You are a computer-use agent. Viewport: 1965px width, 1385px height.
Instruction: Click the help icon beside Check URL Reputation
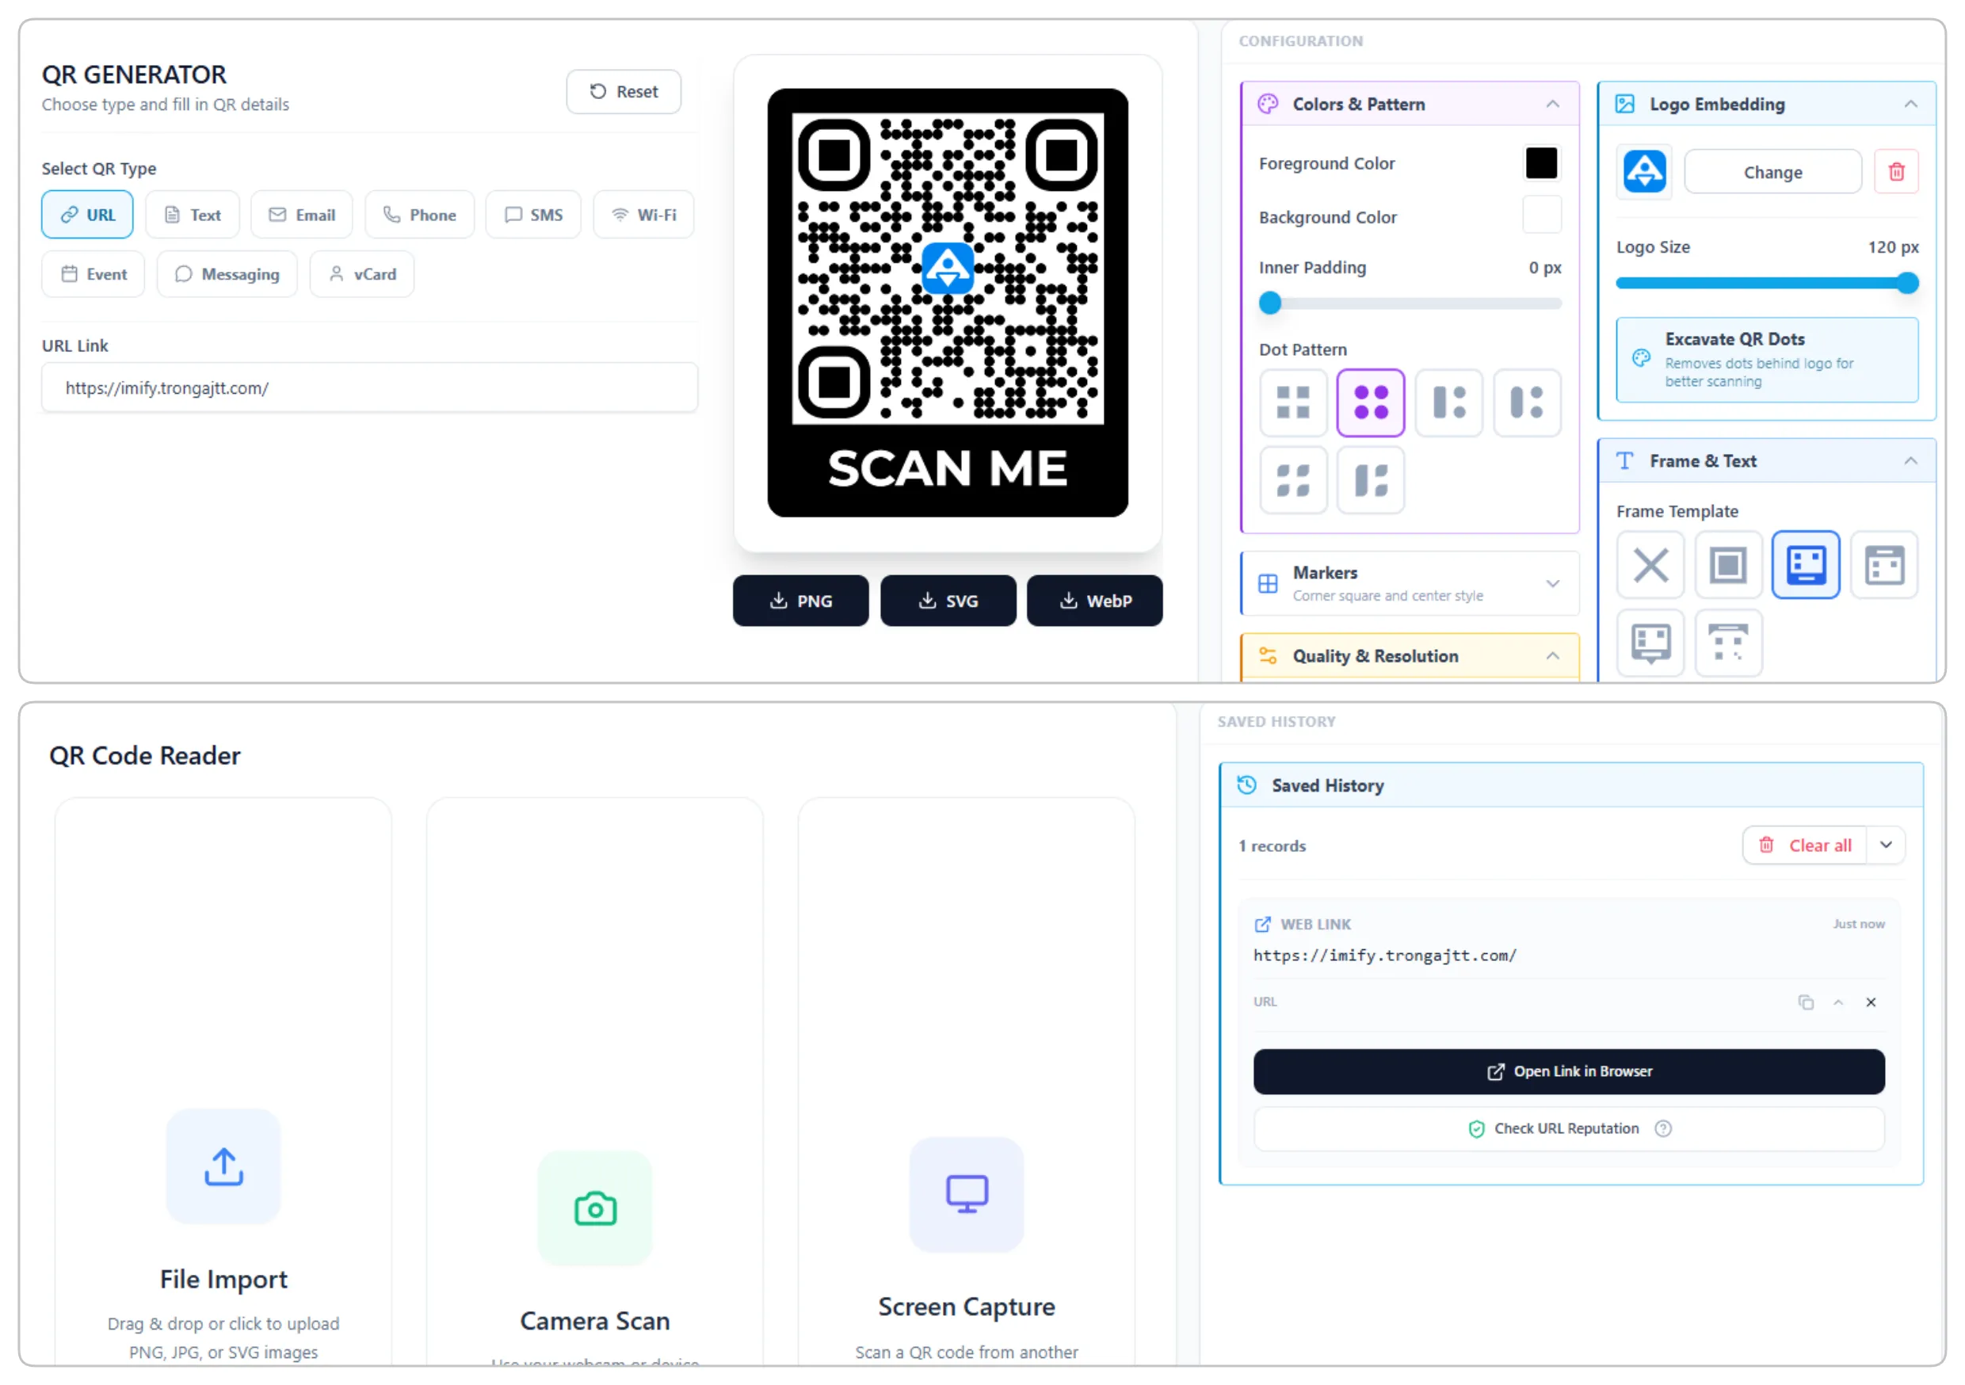click(x=1662, y=1128)
